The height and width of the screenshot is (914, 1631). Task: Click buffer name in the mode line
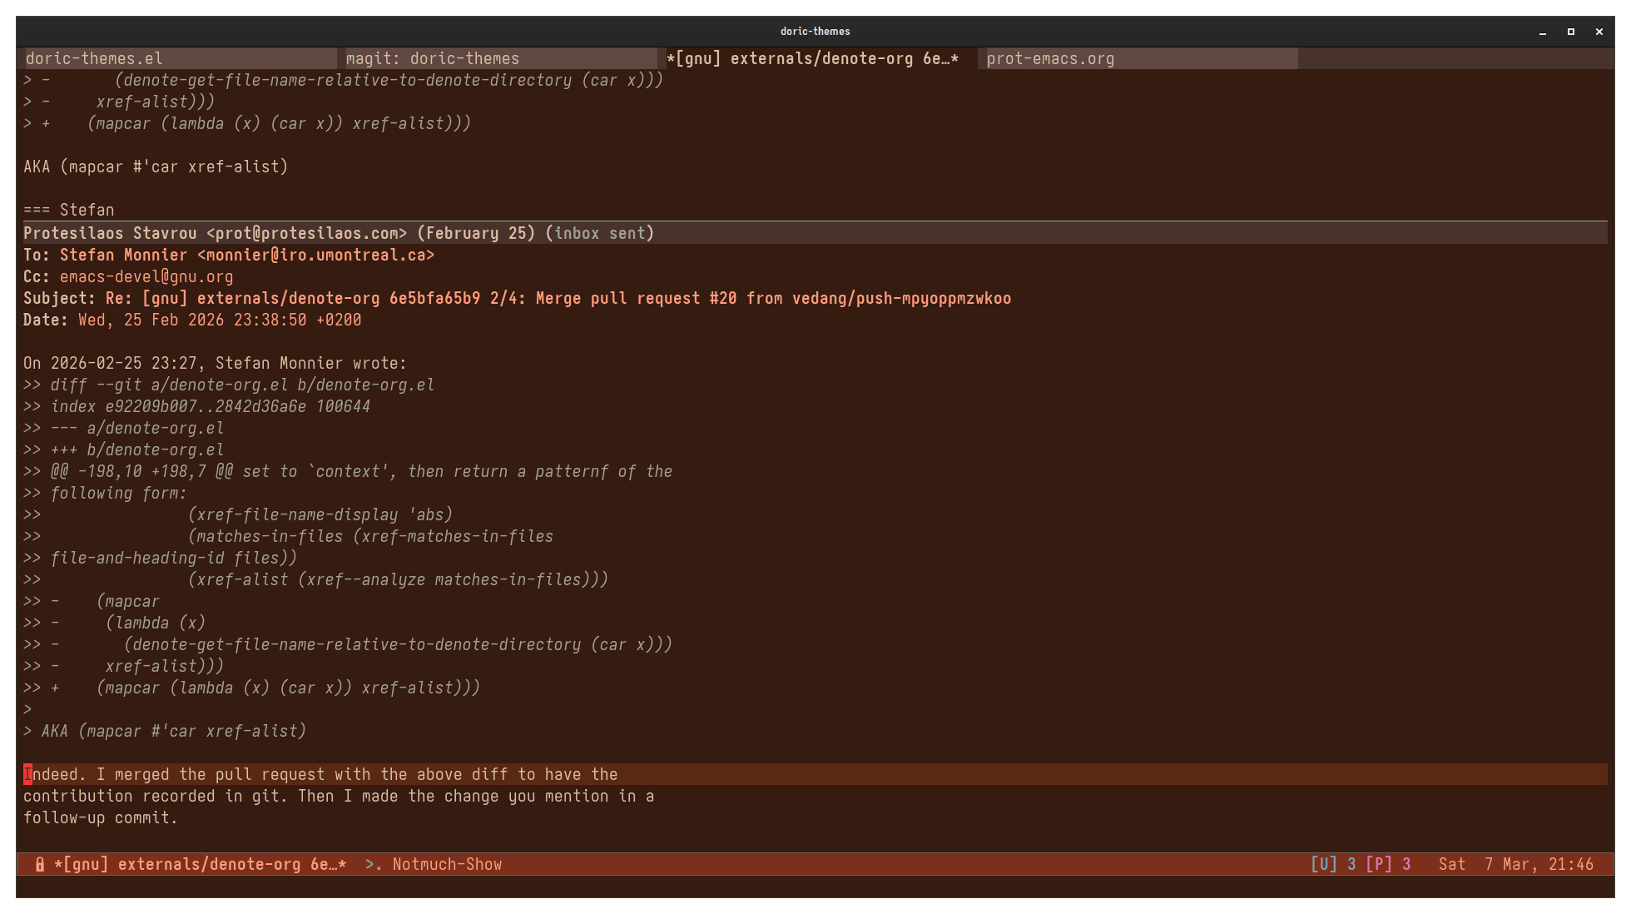[200, 864]
